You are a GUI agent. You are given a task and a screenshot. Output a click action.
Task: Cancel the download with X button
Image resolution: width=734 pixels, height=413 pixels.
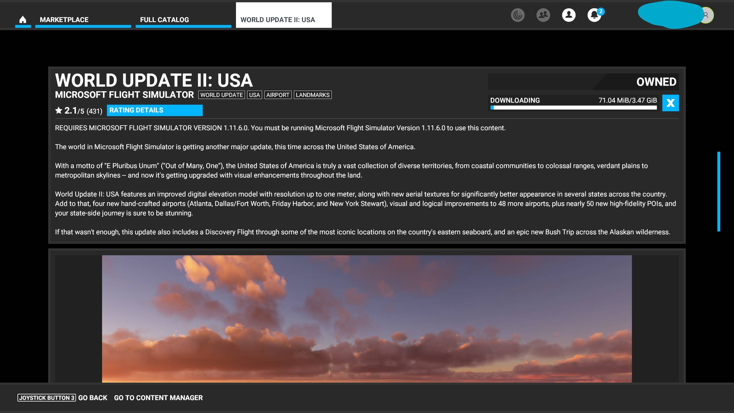[670, 103]
